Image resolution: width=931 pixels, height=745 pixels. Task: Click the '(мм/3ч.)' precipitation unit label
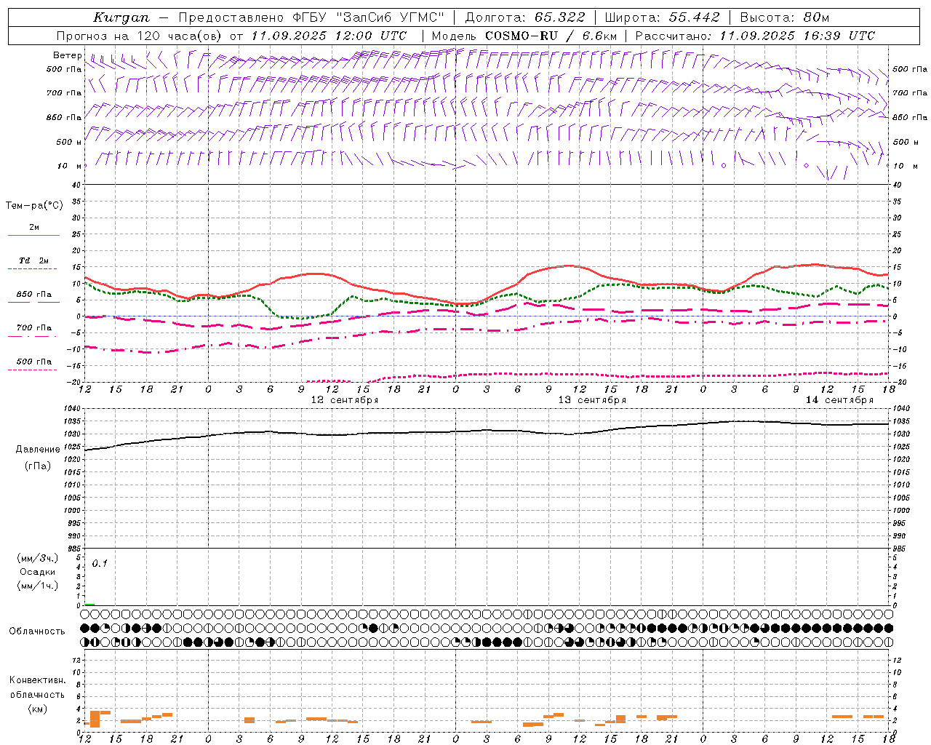[x=38, y=558]
